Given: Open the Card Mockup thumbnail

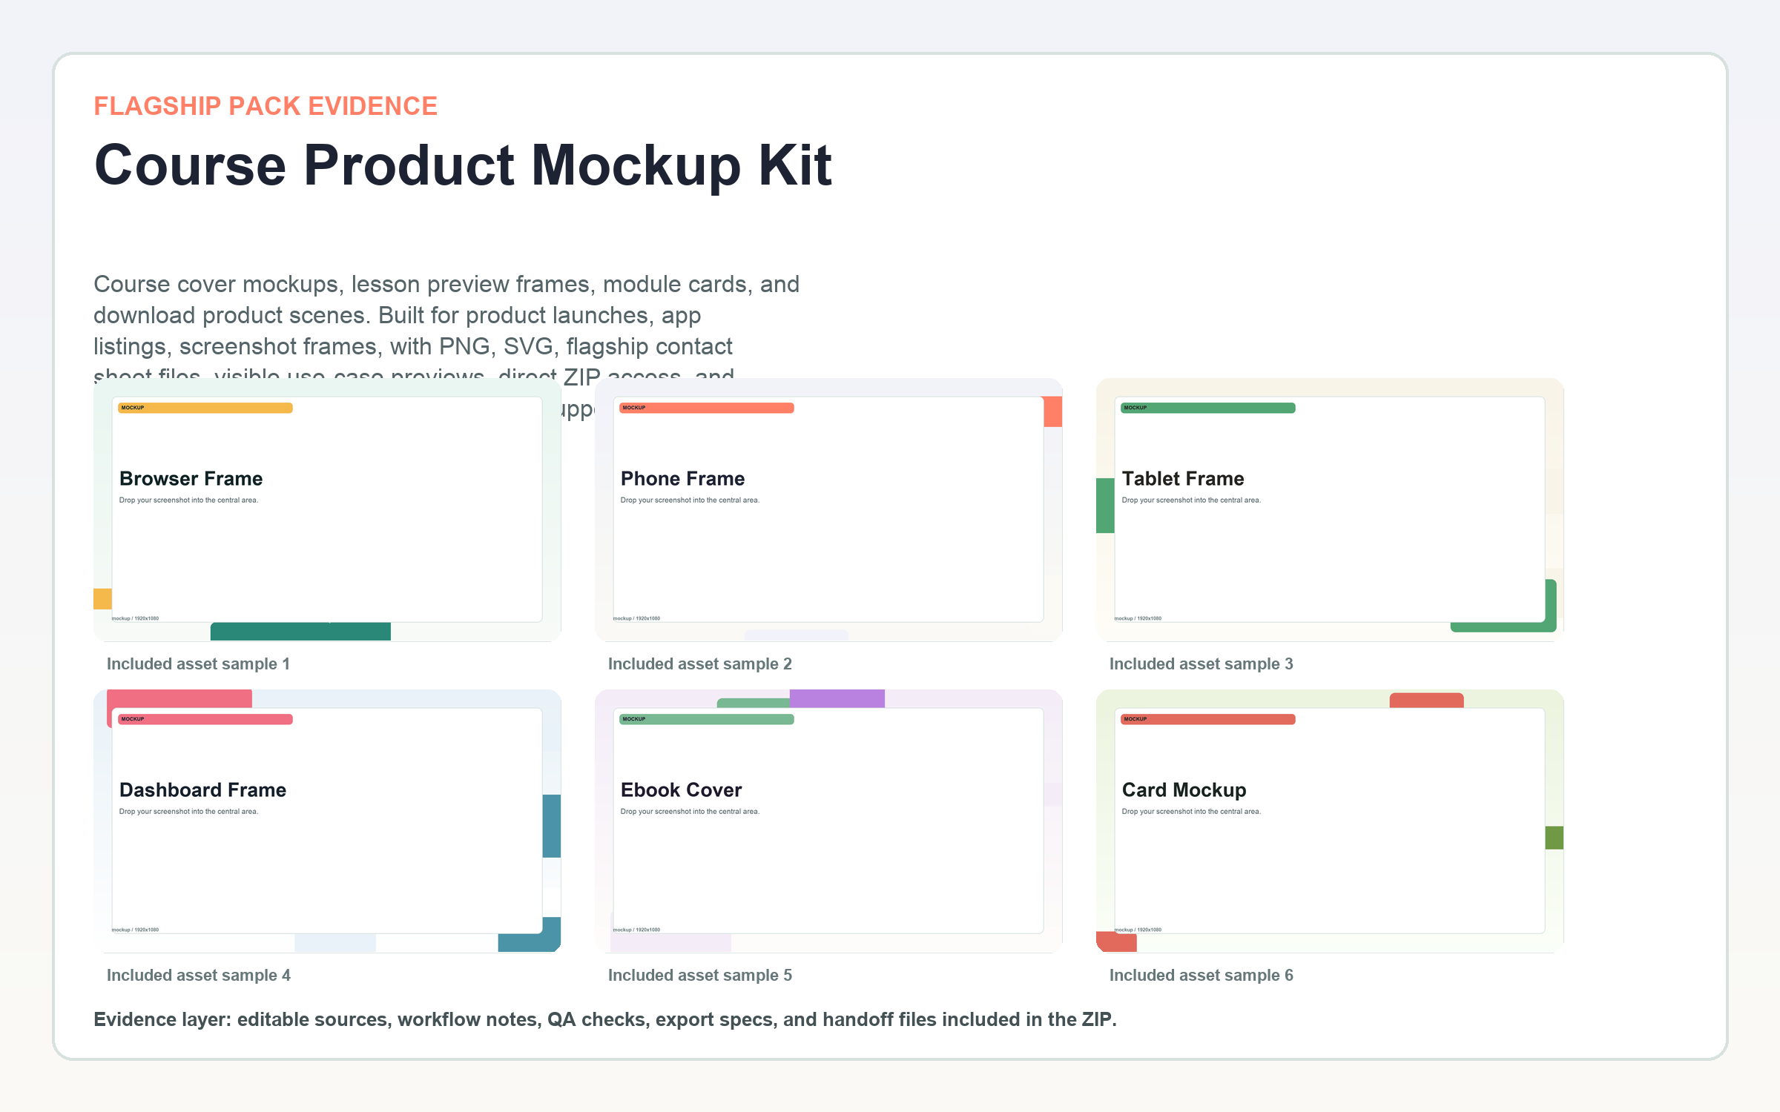Looking at the screenshot, I should click(x=1330, y=821).
